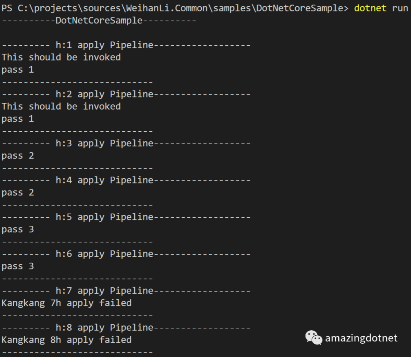Click the 'pass 3' line under h:5

tap(18, 229)
